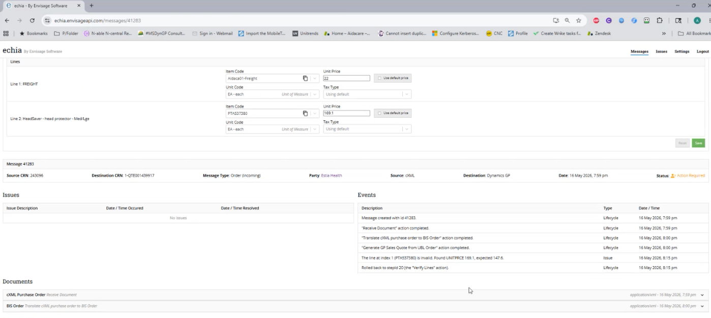
Task: Log out via Logout
Action: tap(702, 51)
